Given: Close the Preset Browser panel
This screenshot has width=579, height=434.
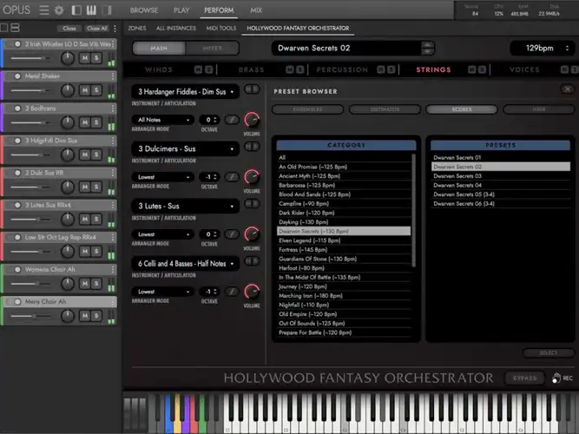Looking at the screenshot, I should pyautogui.click(x=568, y=89).
